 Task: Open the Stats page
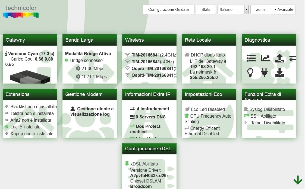click(x=206, y=9)
